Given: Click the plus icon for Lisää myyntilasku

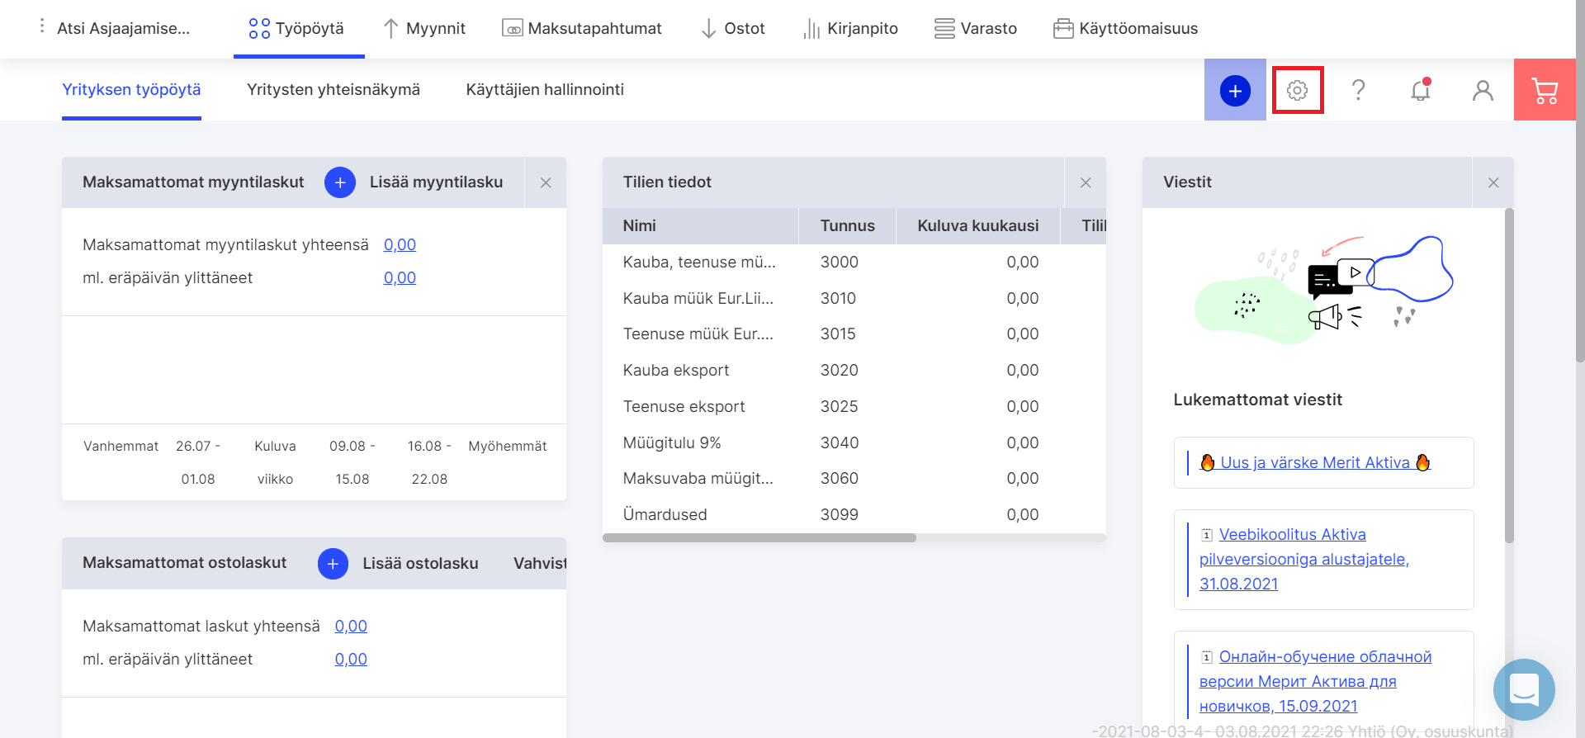Looking at the screenshot, I should click(340, 182).
